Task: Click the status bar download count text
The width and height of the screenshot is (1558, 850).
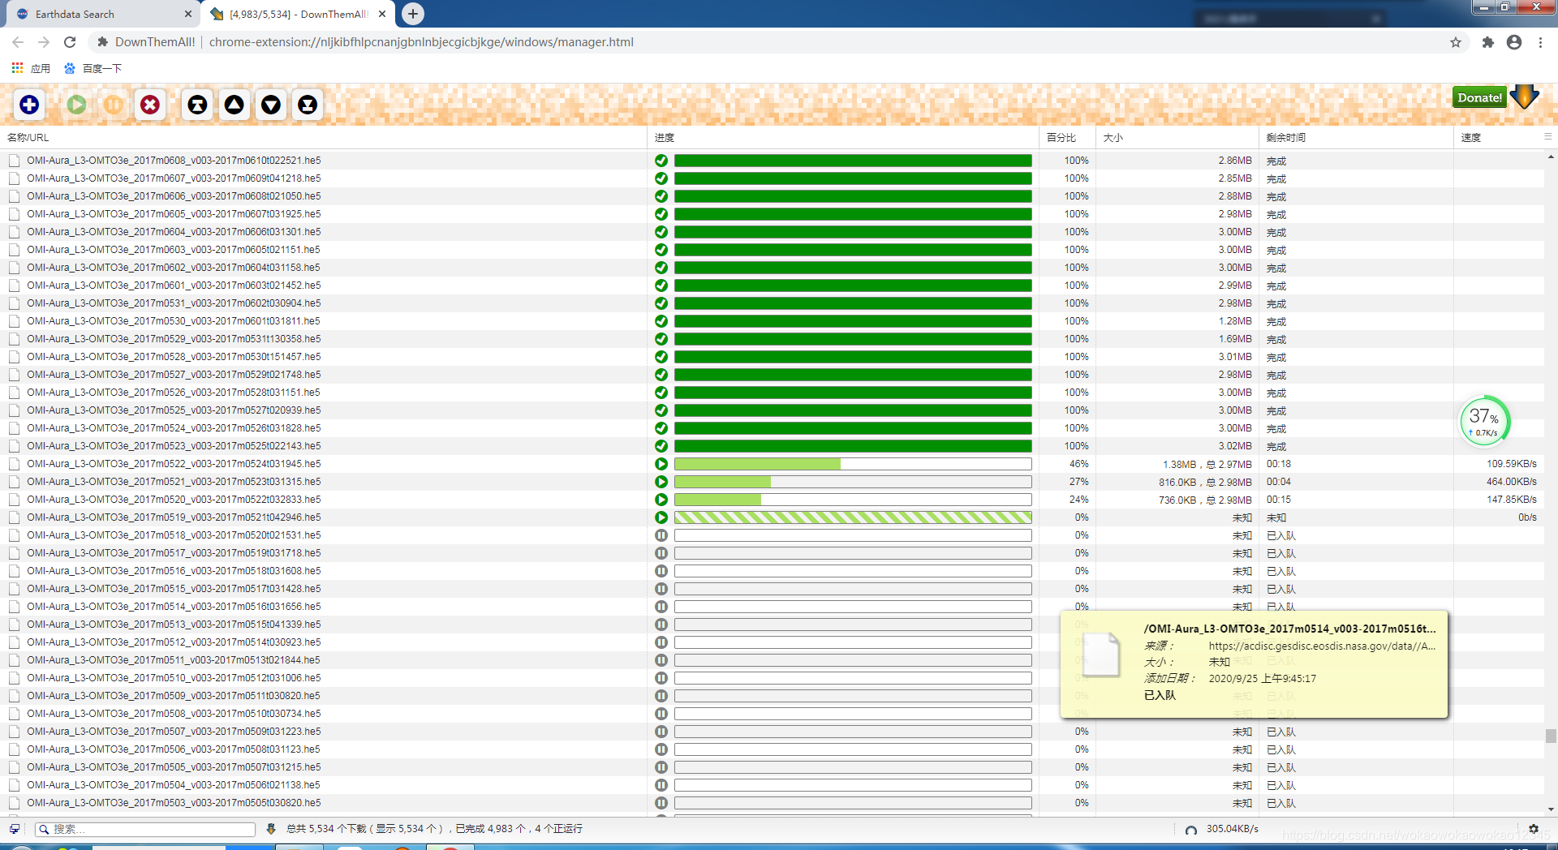Action: click(x=434, y=829)
